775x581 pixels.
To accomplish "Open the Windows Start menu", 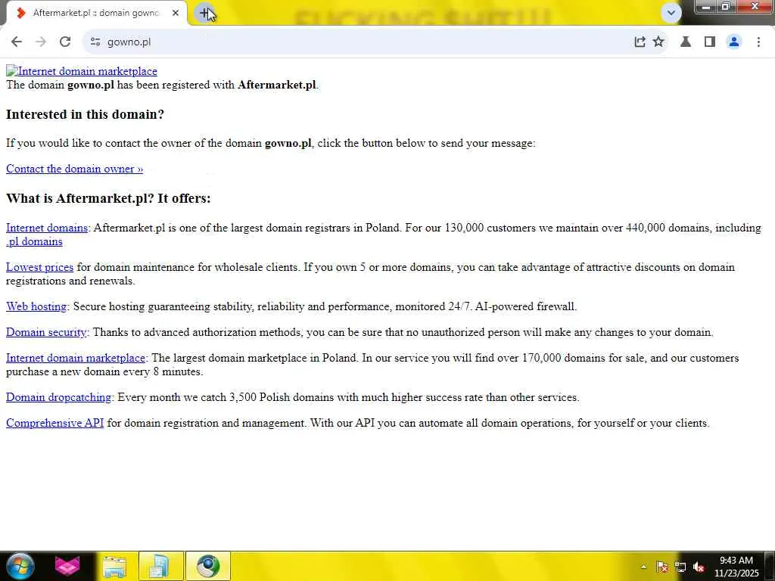I will [20, 566].
